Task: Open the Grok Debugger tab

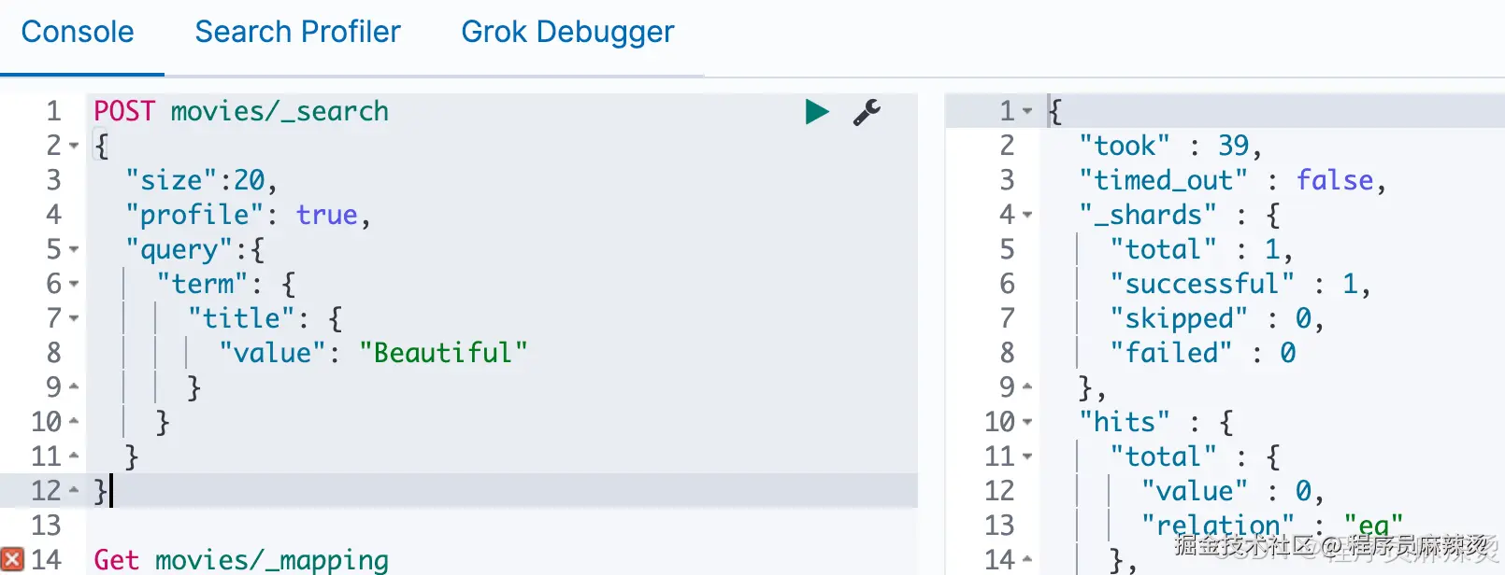Action: tap(567, 32)
